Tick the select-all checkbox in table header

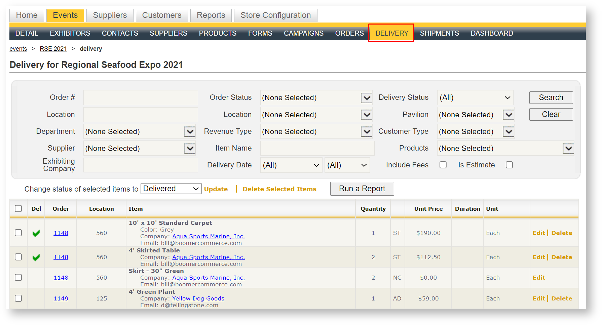tap(18, 209)
